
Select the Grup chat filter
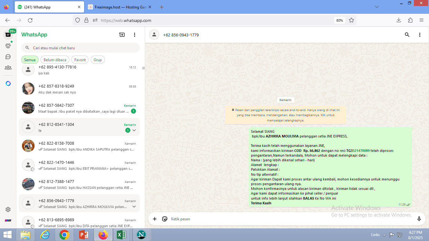point(98,60)
